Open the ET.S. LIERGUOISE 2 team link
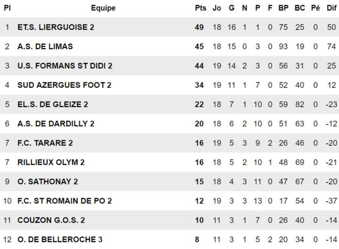Viewport: 339px width, 249px height. (56, 27)
